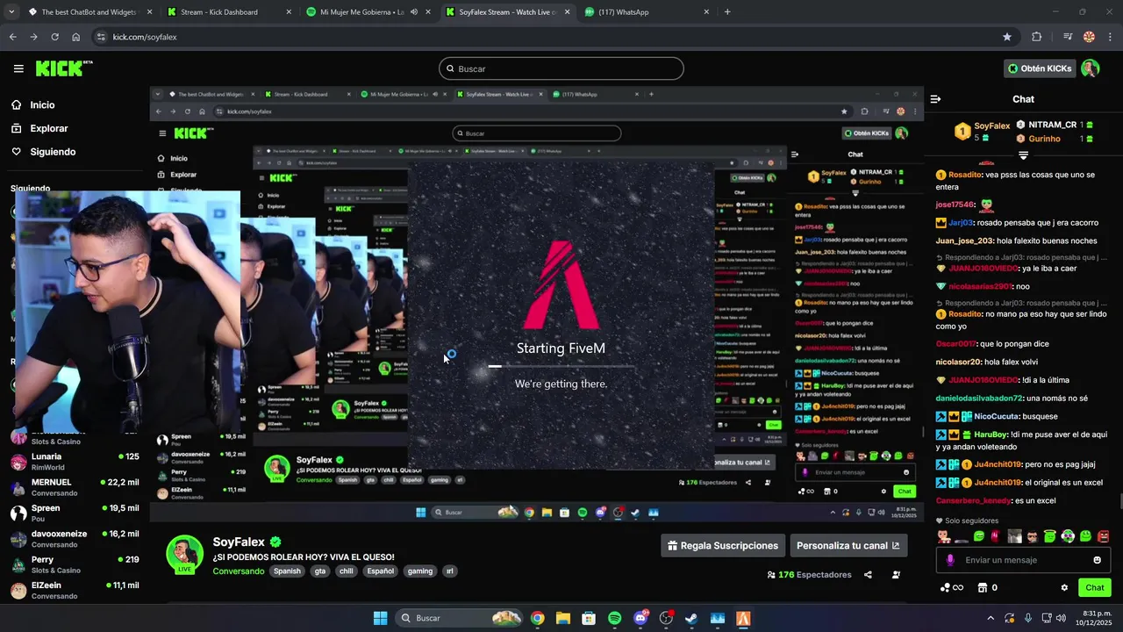1123x632 pixels.
Task: Click the purple microphone icon in chat input
Action: tap(950, 560)
